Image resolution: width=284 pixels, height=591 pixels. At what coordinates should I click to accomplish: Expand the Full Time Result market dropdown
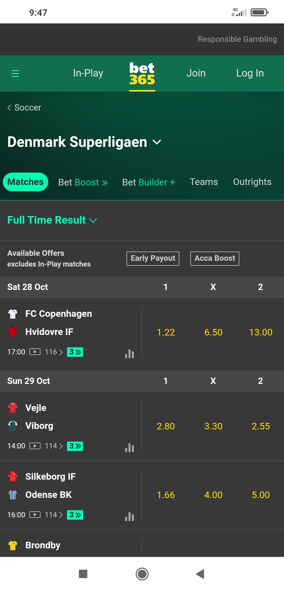[x=52, y=220]
